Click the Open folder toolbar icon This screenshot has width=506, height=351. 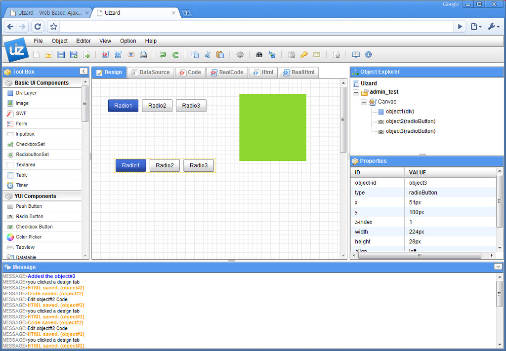48,55
